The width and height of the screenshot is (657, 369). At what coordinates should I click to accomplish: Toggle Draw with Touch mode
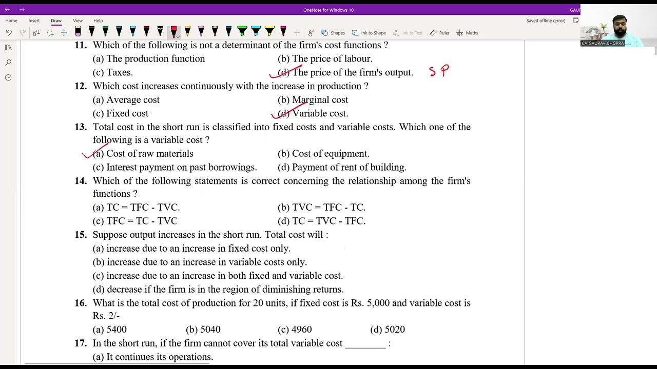(x=311, y=33)
